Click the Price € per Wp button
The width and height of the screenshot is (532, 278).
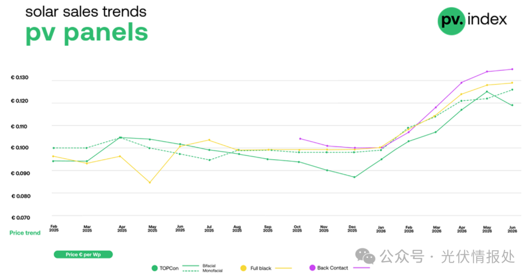83,254
